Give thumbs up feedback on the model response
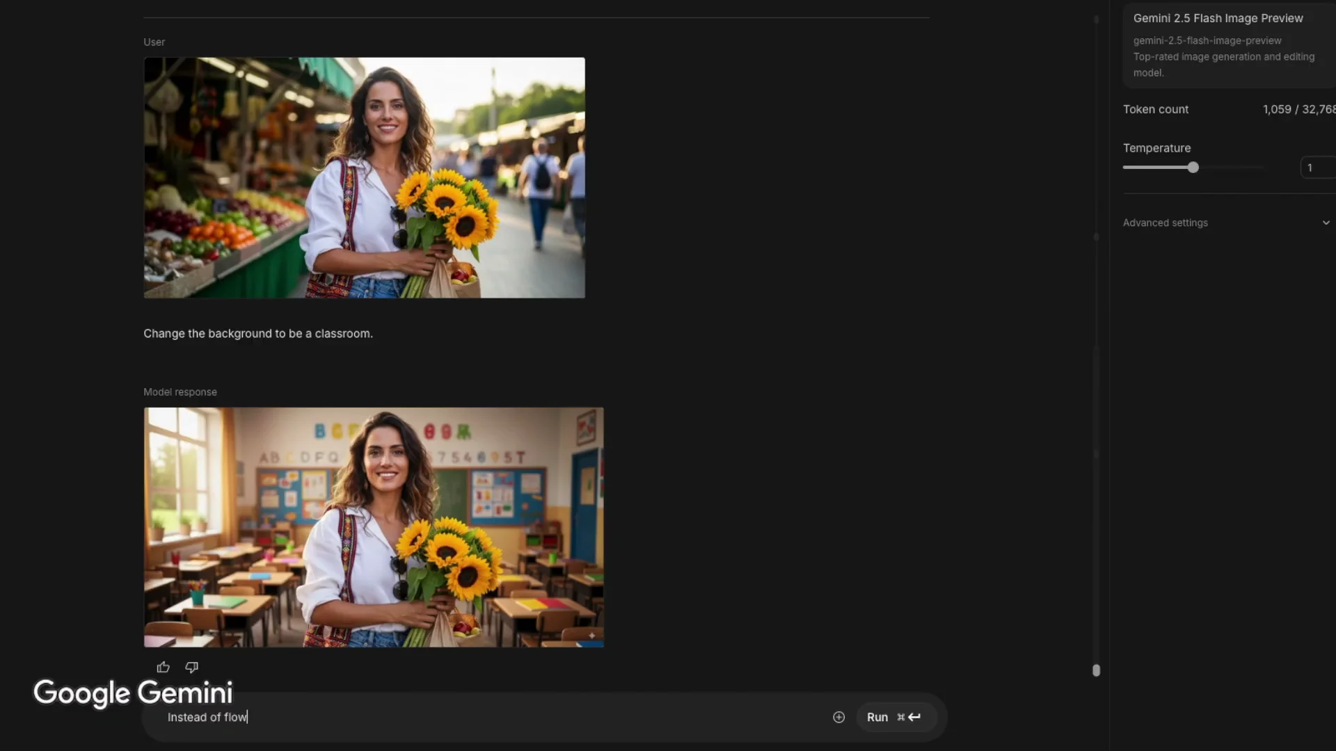 click(x=163, y=667)
